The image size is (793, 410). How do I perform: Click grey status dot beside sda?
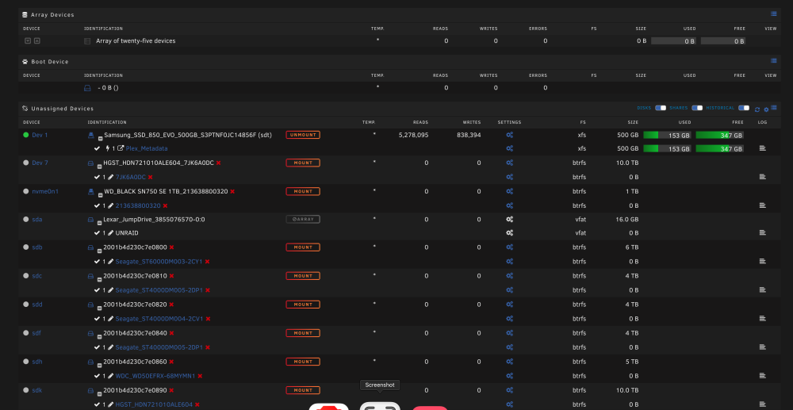click(26, 220)
